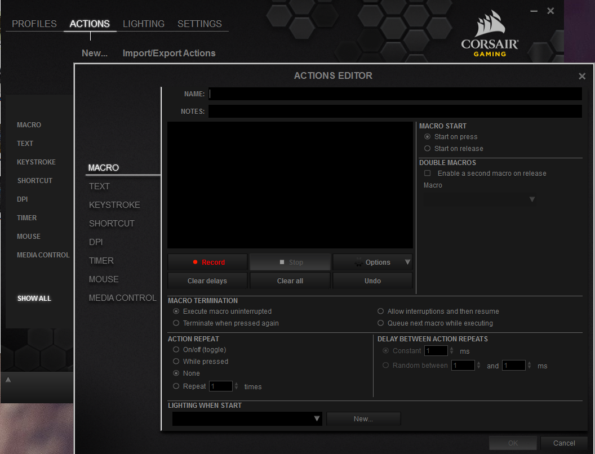This screenshot has width=595, height=454.
Task: Expand the Lighting When Start dropdown
Action: click(247, 419)
